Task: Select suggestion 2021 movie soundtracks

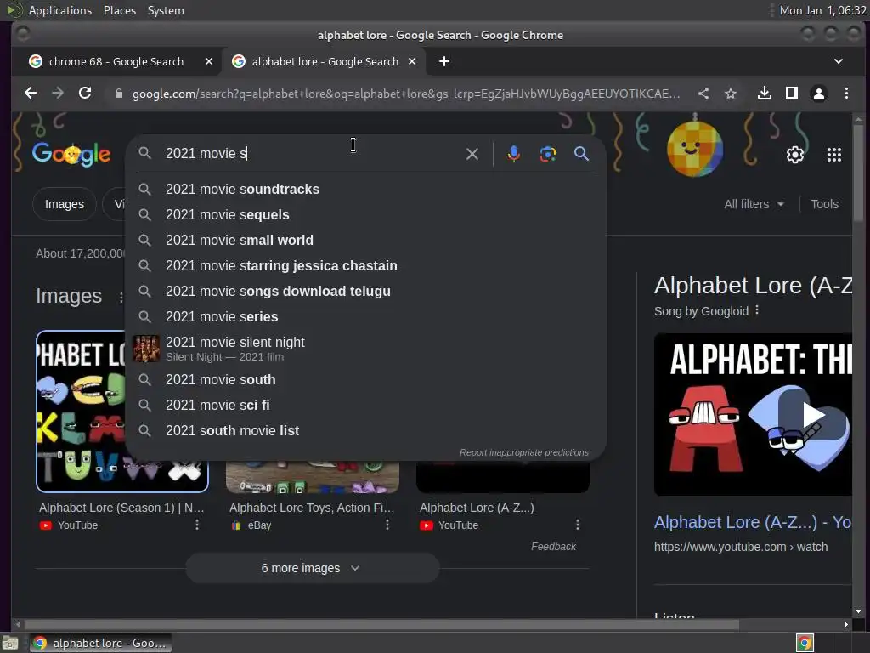Action: tap(366, 190)
